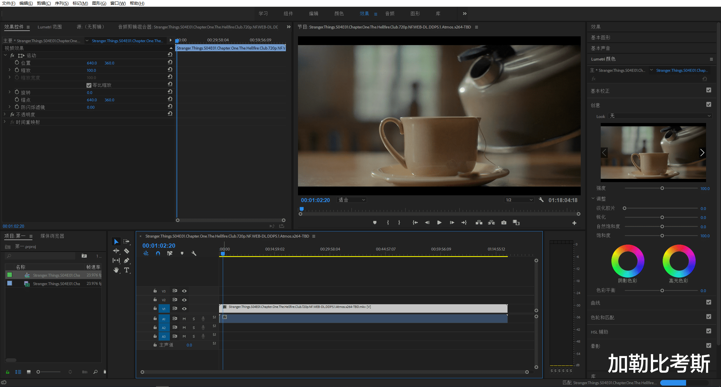Open the Program monitor wrench settings

541,200
